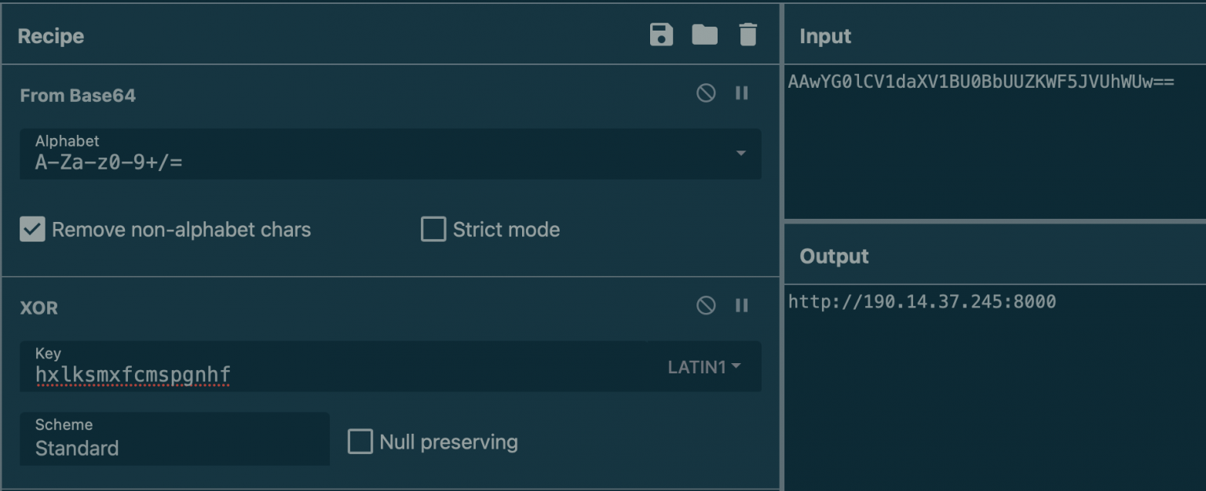The image size is (1206, 491).
Task: Disable the XOR operation
Action: [706, 305]
